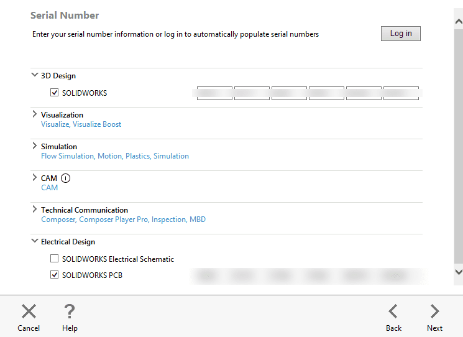
Task: Uncheck the SOLIDWORKS PCB checkbox
Action: [x=54, y=275]
